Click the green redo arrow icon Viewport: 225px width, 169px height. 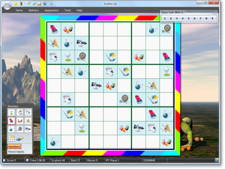[34, 4]
